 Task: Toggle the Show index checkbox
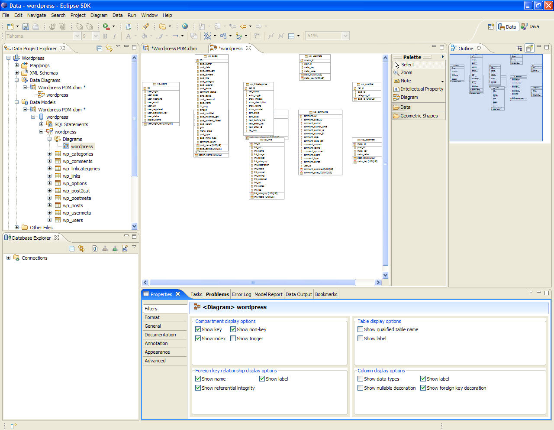pyautogui.click(x=198, y=339)
